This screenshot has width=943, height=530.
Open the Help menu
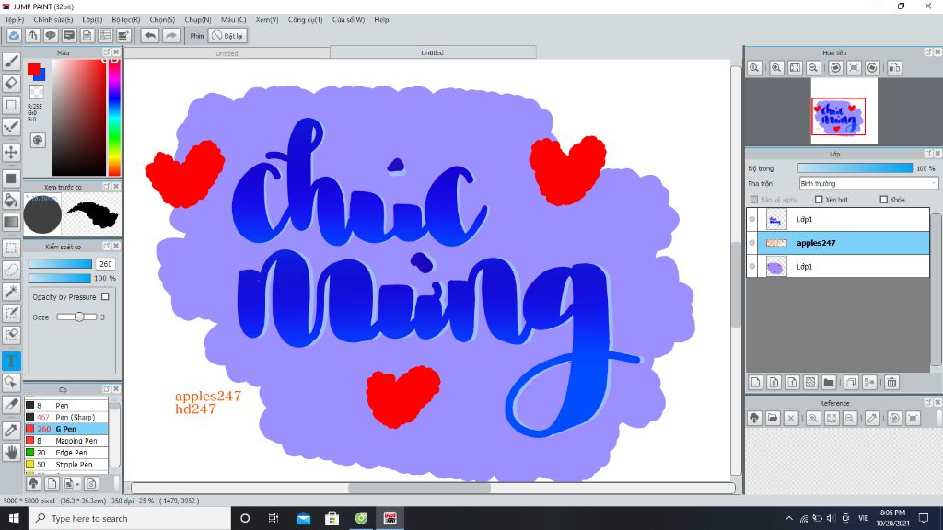coord(381,20)
